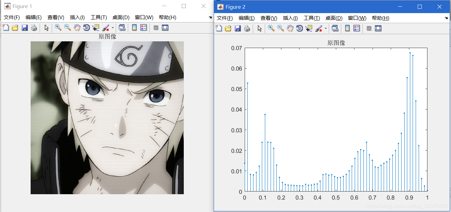The width and height of the screenshot is (451, 212).
Task: Open 帮助(H) menu in Figure 2
Action: tap(381, 18)
